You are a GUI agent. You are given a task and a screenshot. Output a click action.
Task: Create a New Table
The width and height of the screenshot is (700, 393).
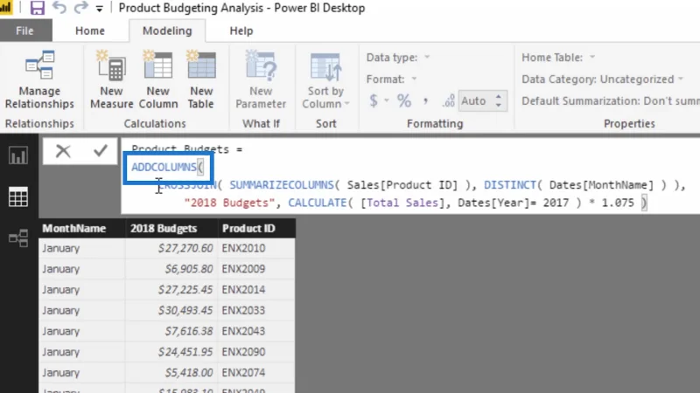click(201, 79)
